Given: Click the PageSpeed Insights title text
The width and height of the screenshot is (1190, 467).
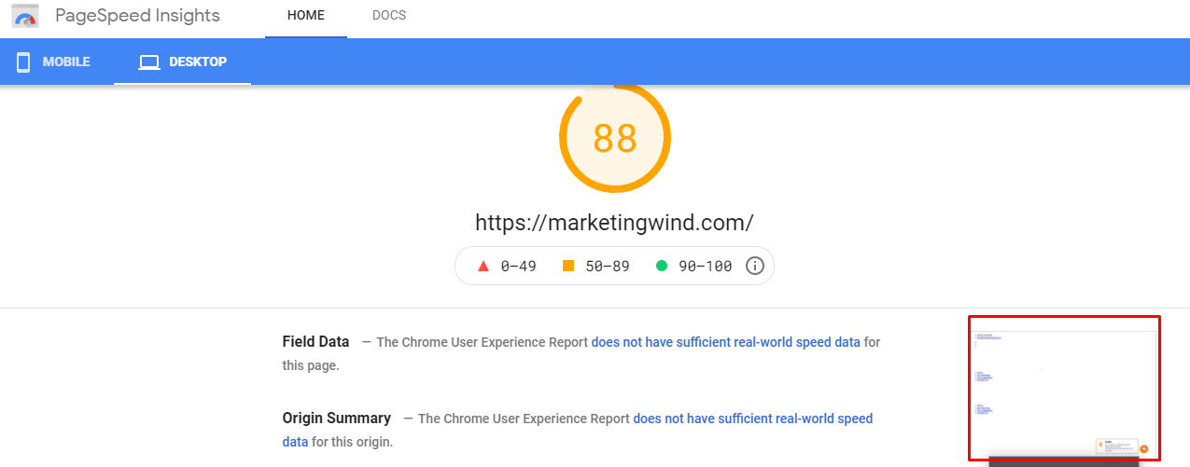Looking at the screenshot, I should pos(137,16).
